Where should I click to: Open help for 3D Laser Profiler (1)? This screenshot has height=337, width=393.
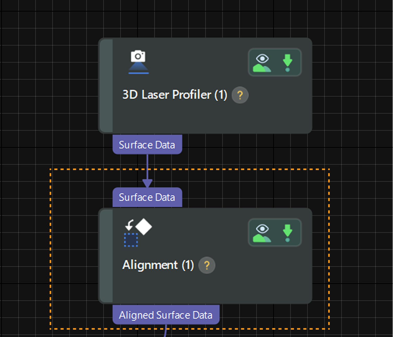240,95
